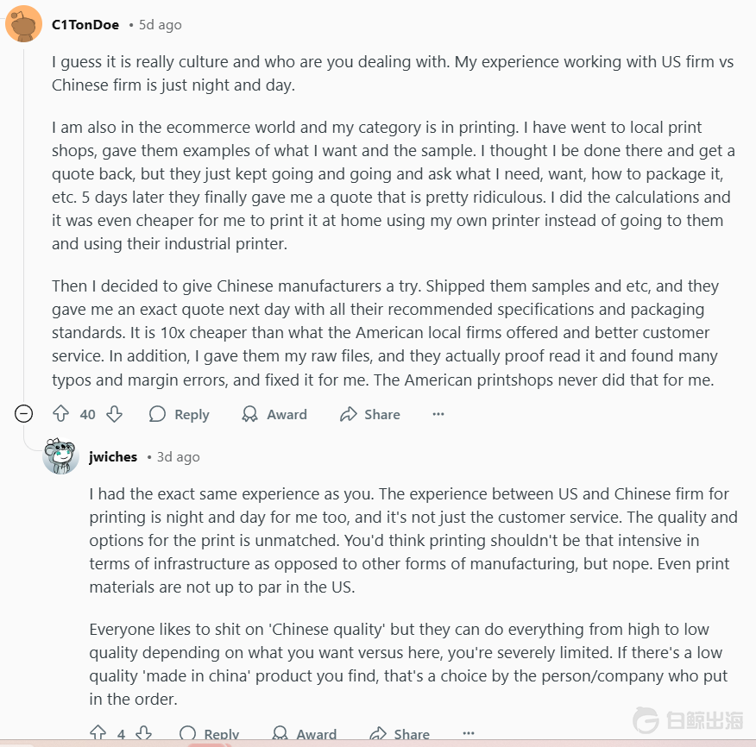Open the C1TonDoe username link

tap(85, 25)
